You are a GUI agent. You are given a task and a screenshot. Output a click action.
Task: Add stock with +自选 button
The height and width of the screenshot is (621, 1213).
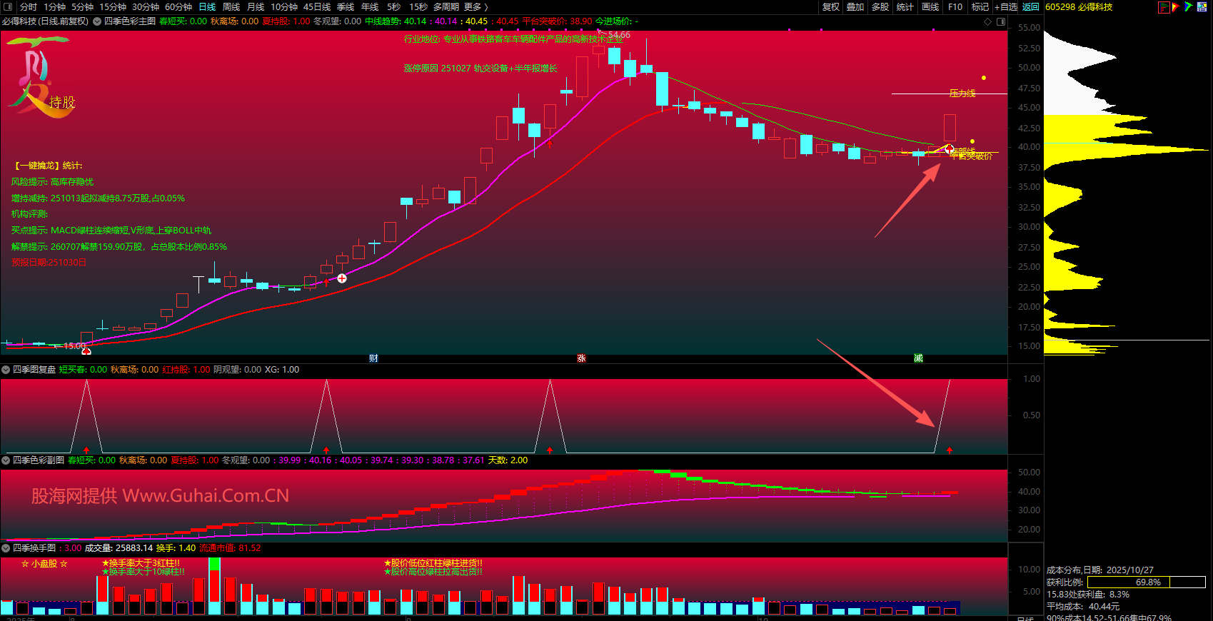pos(1006,7)
